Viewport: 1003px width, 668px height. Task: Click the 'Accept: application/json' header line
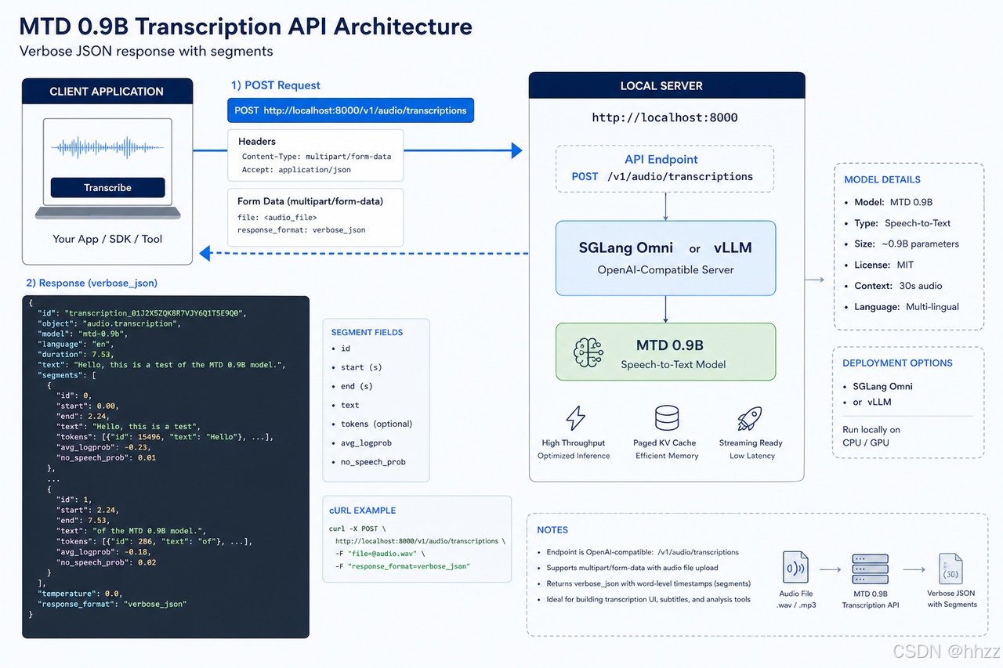[x=296, y=169]
